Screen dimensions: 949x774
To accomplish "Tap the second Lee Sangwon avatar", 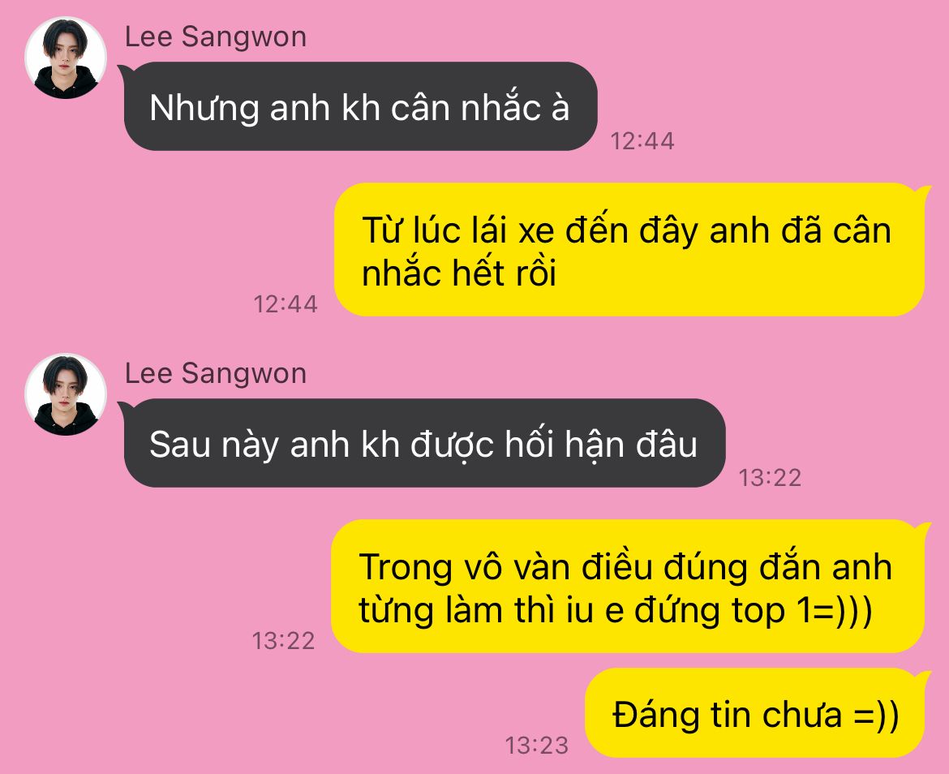I will [x=66, y=394].
